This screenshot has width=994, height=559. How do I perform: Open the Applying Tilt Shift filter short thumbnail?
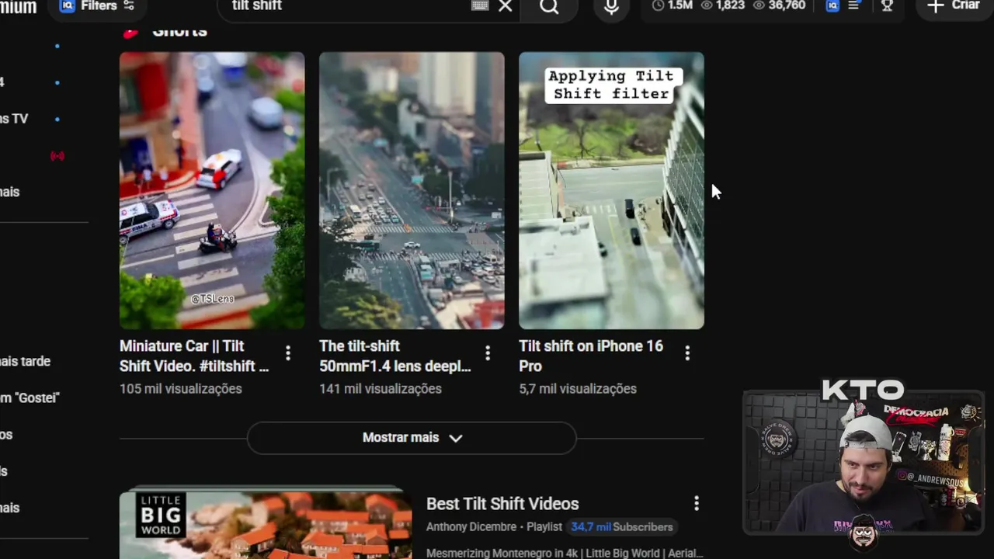tap(611, 190)
